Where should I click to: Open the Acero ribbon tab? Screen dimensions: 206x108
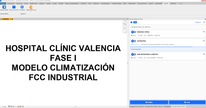[x=26, y=4]
